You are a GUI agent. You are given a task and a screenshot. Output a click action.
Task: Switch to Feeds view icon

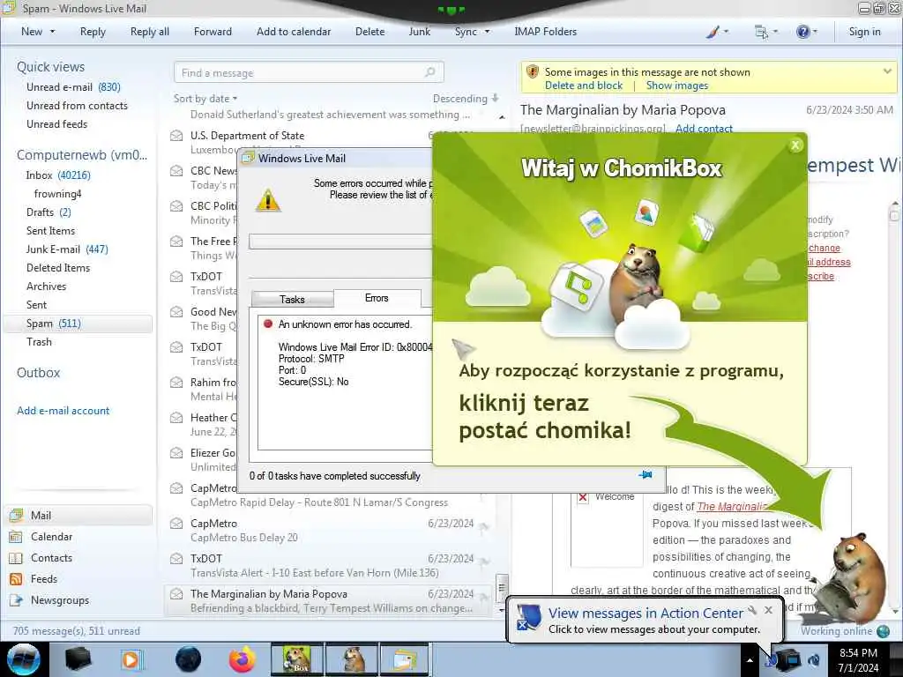pos(16,578)
